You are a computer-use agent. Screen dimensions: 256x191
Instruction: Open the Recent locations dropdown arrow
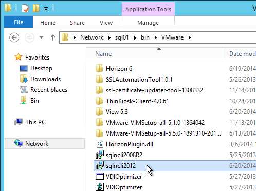coord(41,37)
